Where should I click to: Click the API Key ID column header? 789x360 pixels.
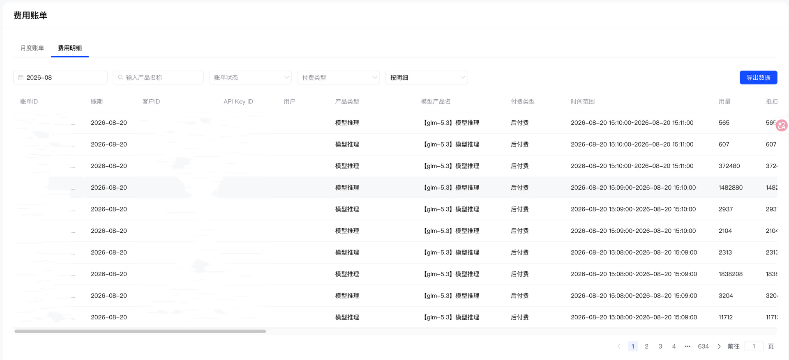pyautogui.click(x=238, y=101)
